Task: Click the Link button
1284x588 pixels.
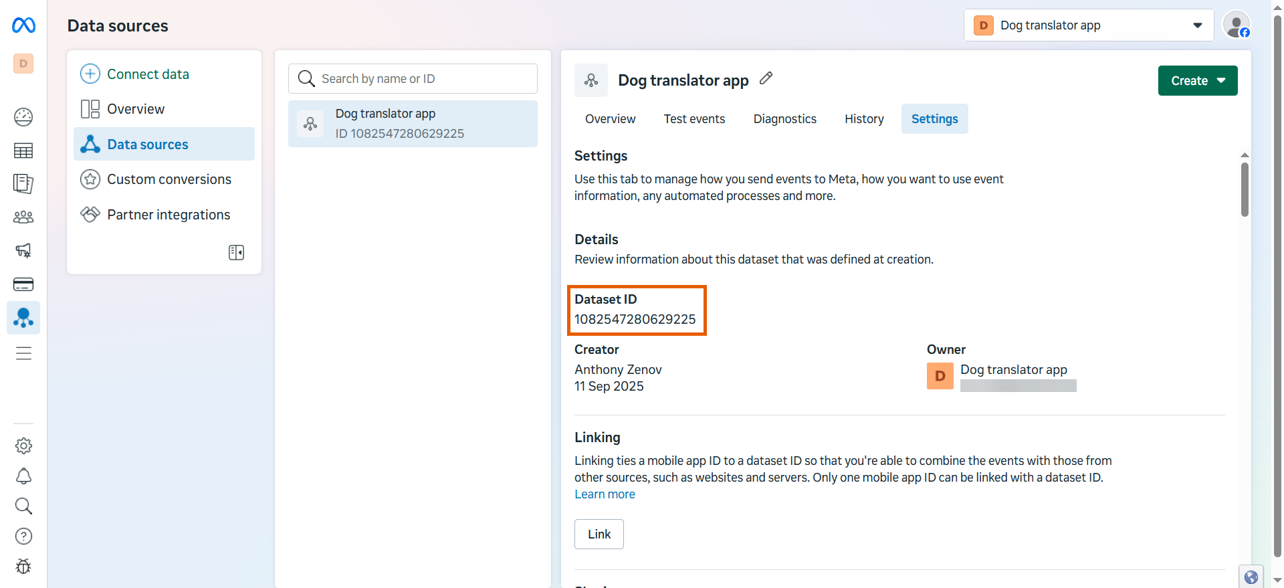Action: [599, 534]
